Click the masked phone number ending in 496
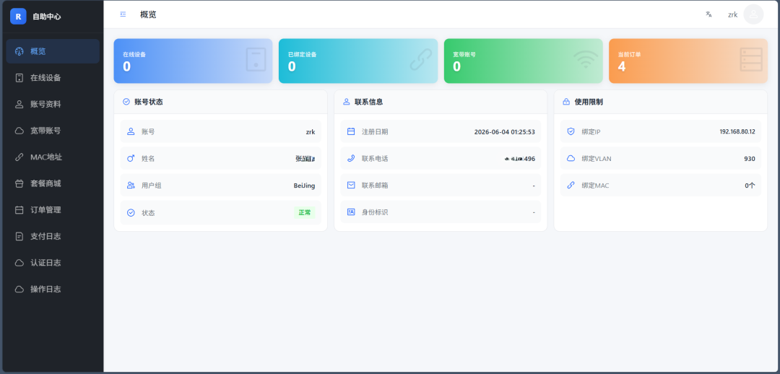The image size is (780, 374). click(x=520, y=159)
